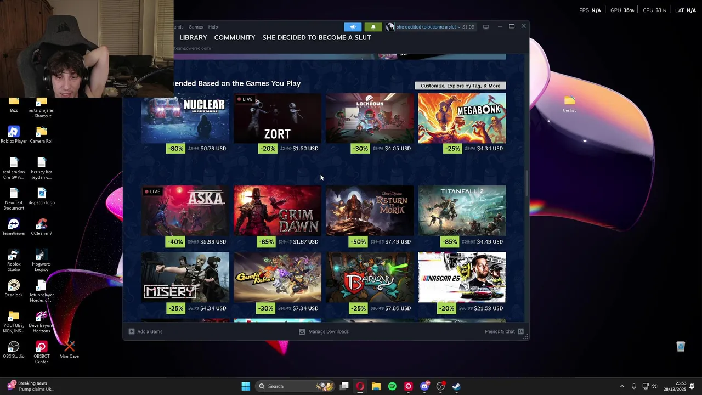Select Hogwarts Legacy desktop shortcut
702x395 pixels.
coord(42,260)
